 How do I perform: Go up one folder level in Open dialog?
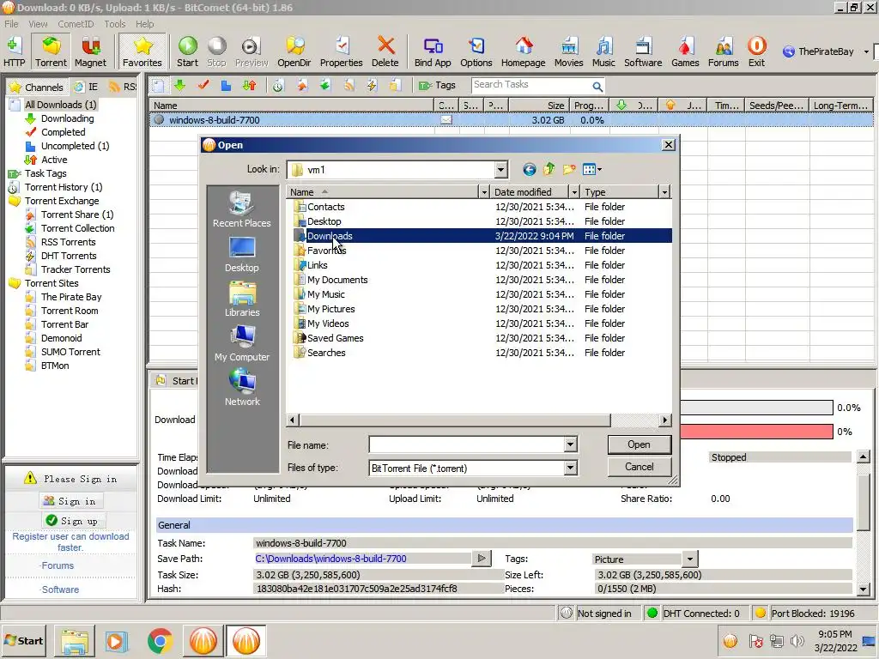click(x=549, y=169)
